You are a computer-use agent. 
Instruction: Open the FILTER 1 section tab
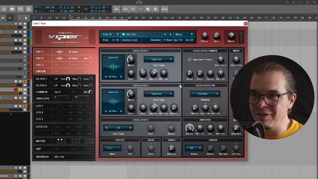pos(41,79)
